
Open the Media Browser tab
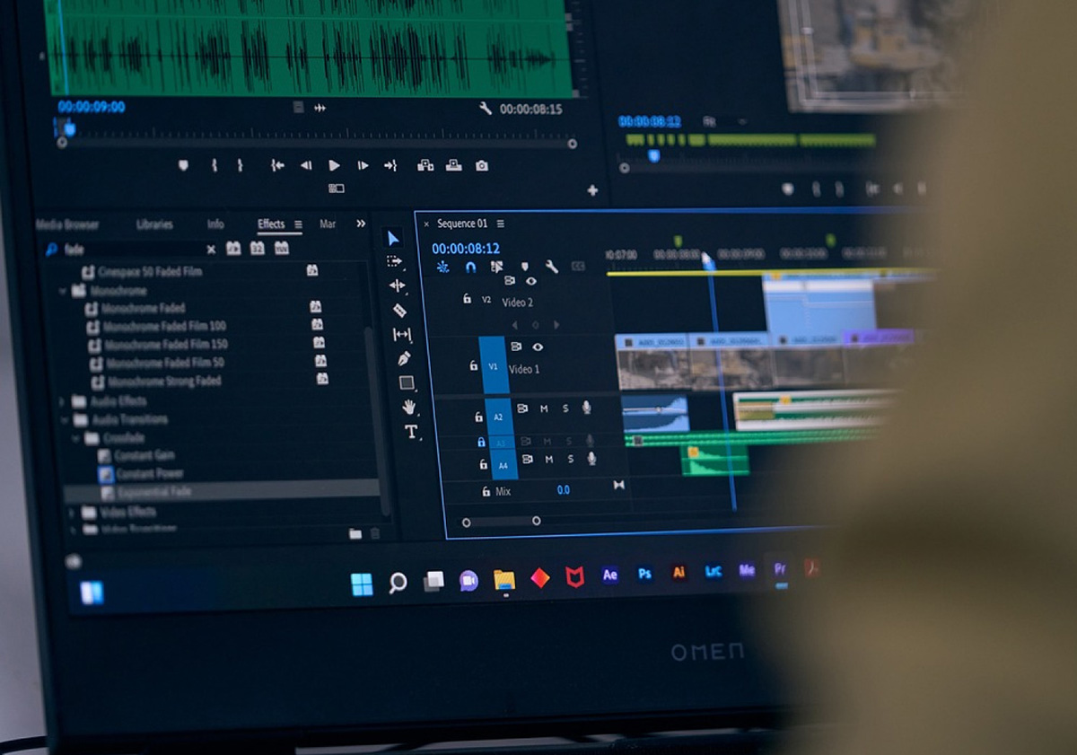[67, 224]
